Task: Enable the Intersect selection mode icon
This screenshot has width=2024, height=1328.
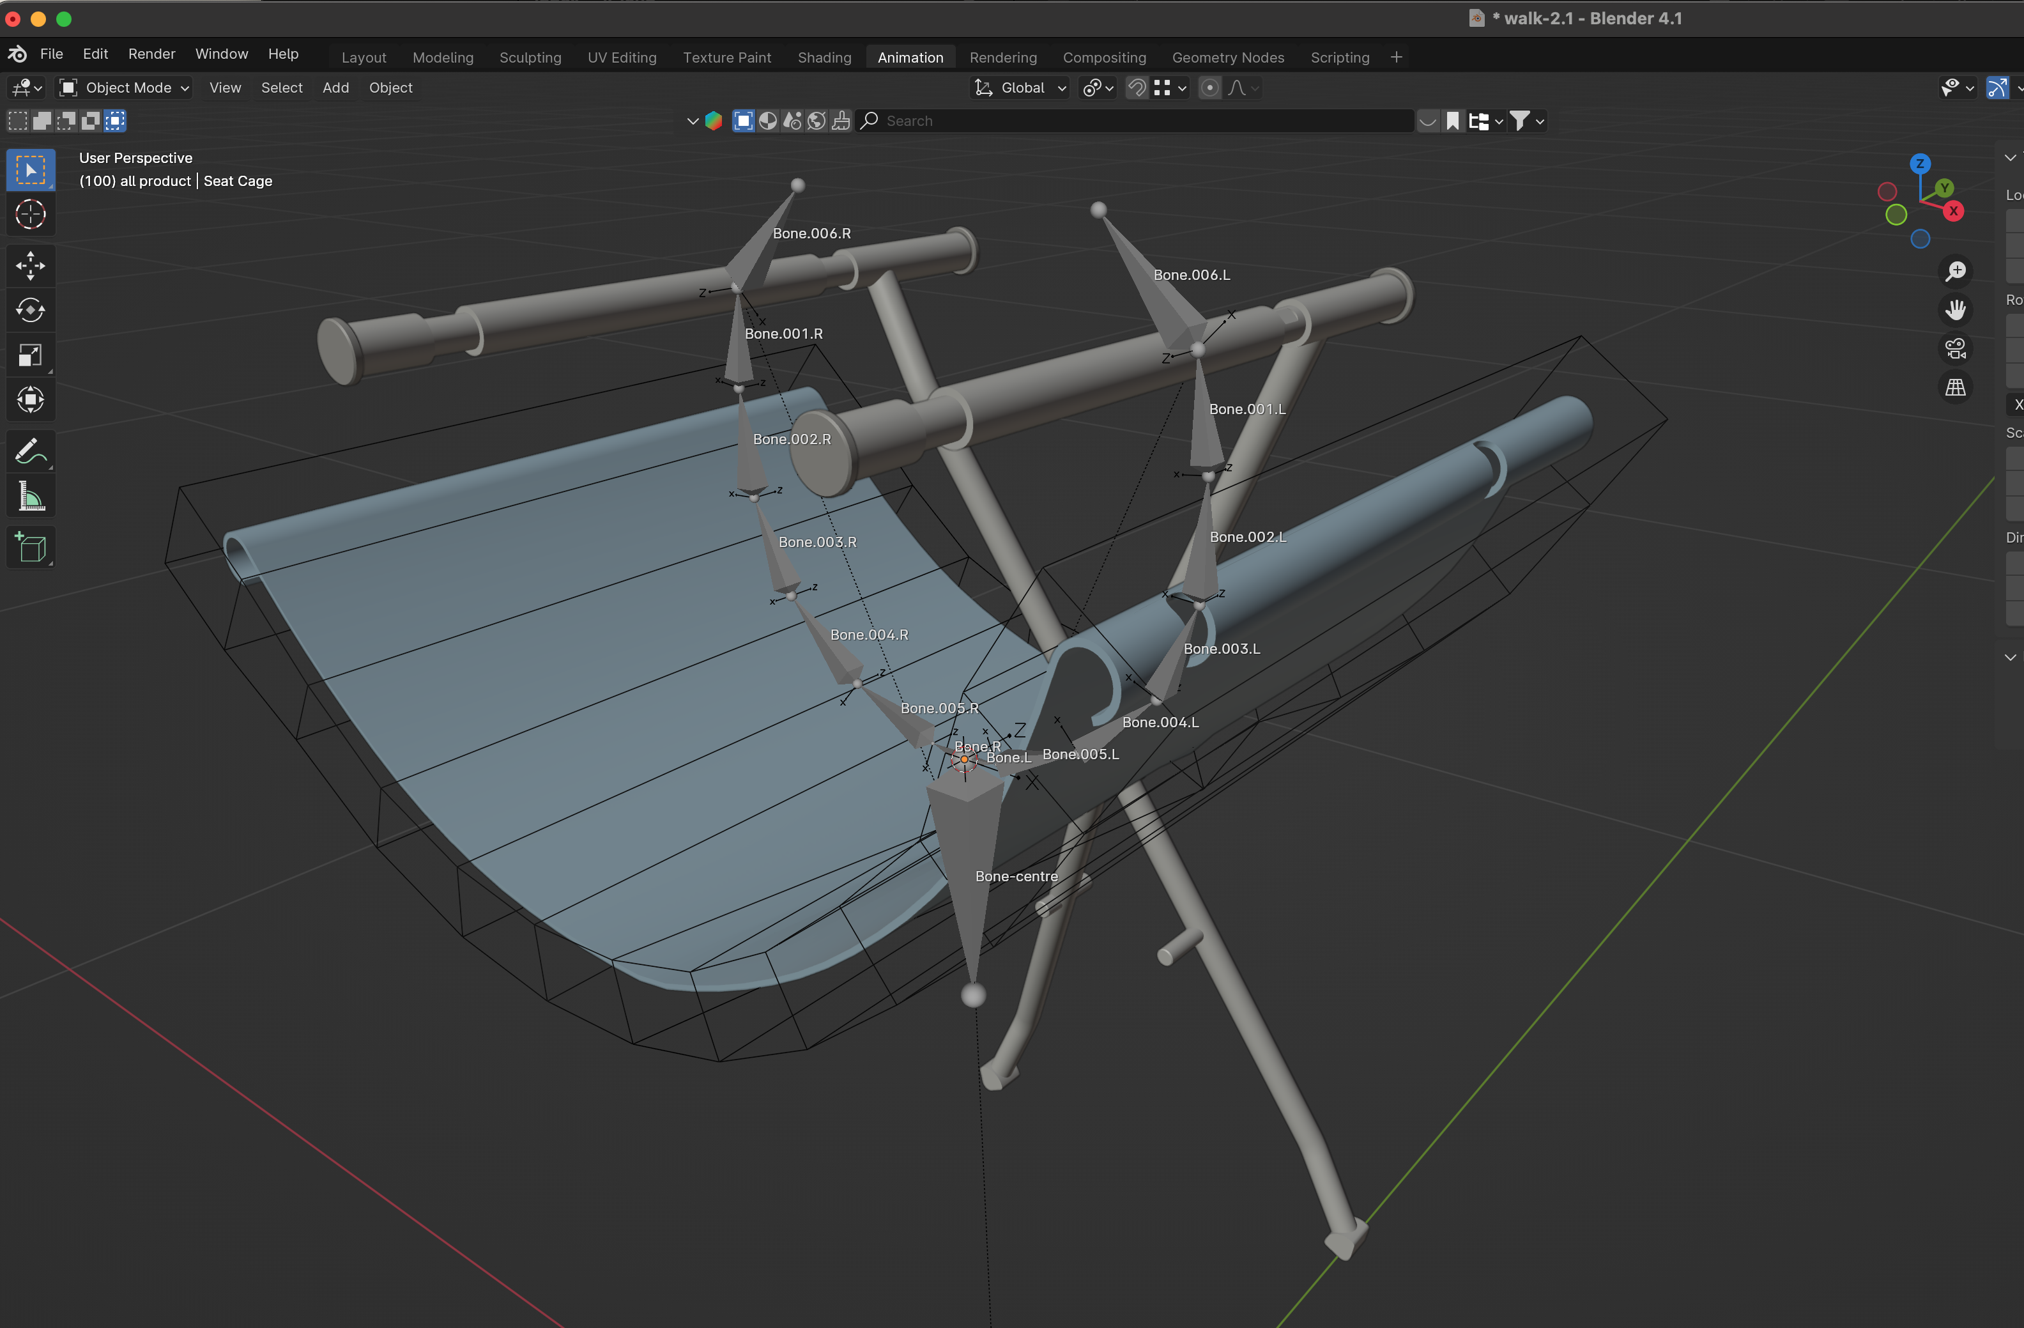Action: [x=115, y=121]
